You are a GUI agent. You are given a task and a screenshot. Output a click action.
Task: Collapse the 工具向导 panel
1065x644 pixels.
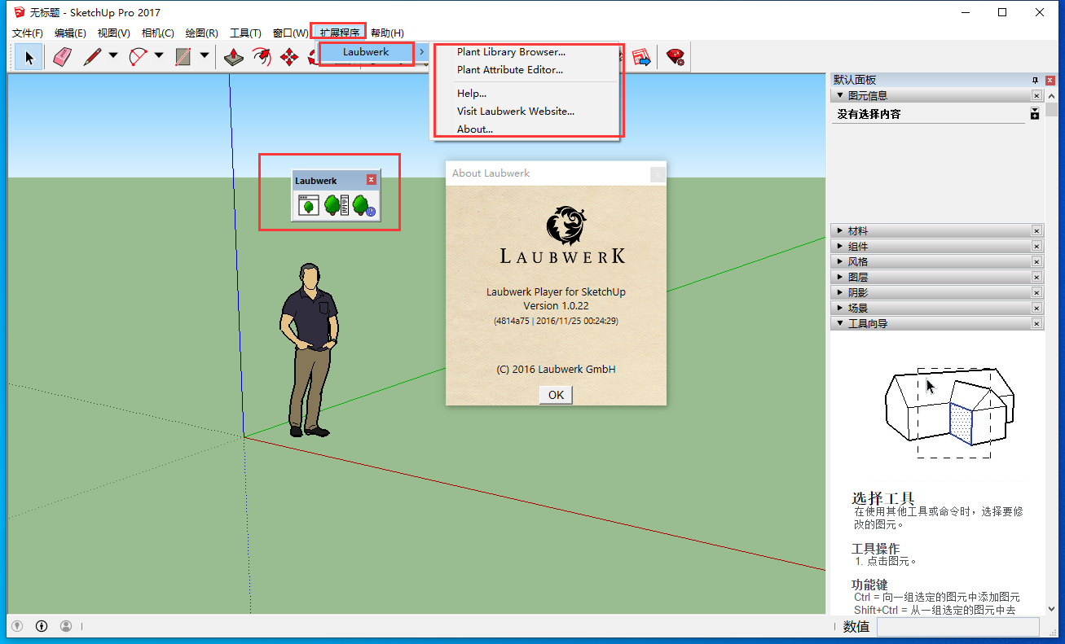pos(840,324)
